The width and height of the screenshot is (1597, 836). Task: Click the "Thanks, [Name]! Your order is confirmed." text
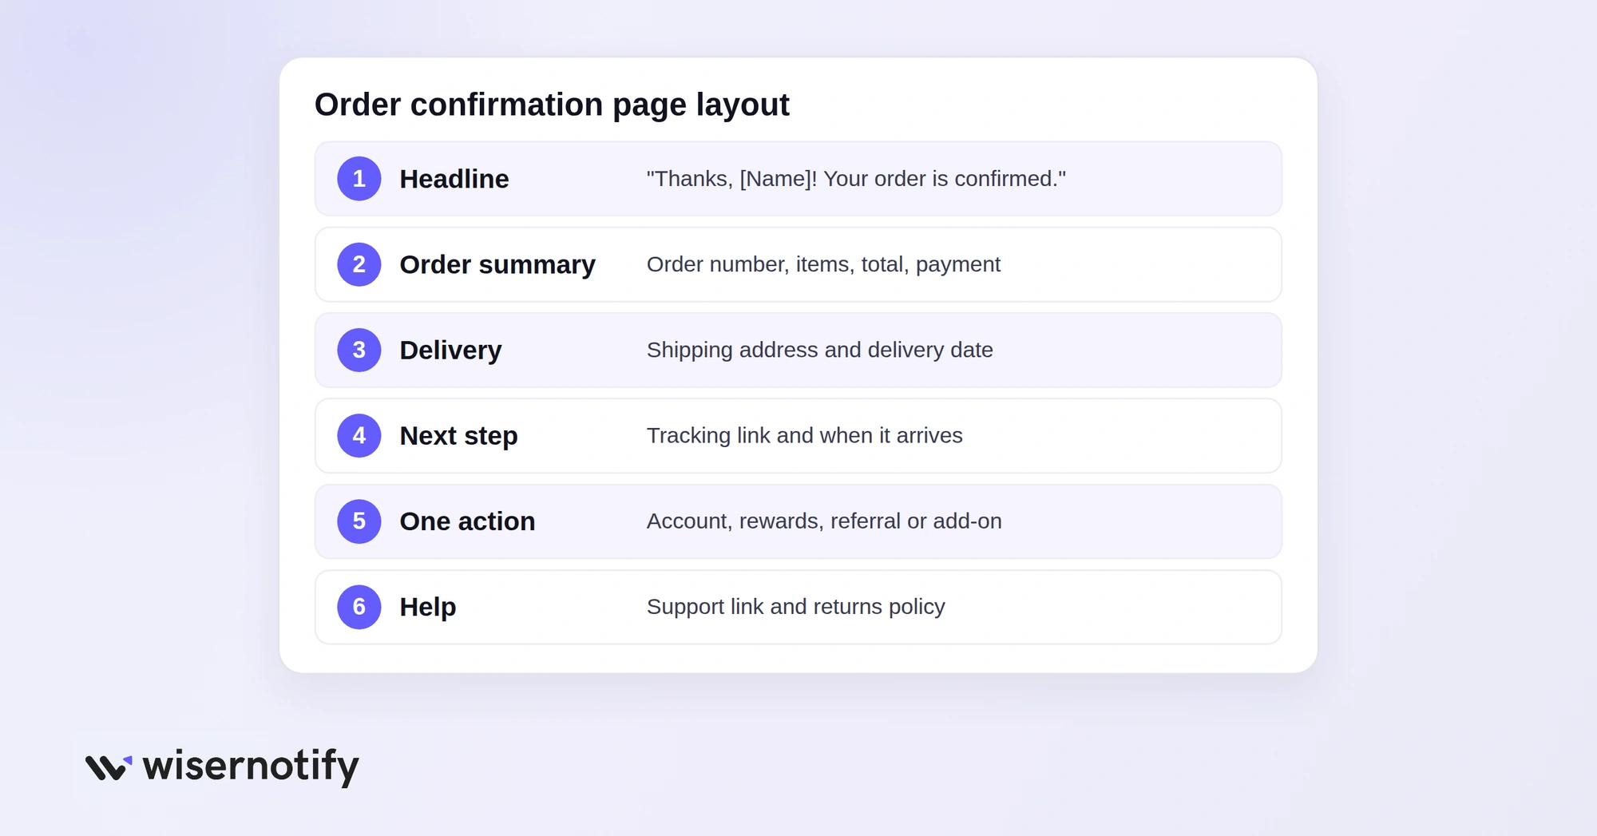856,179
